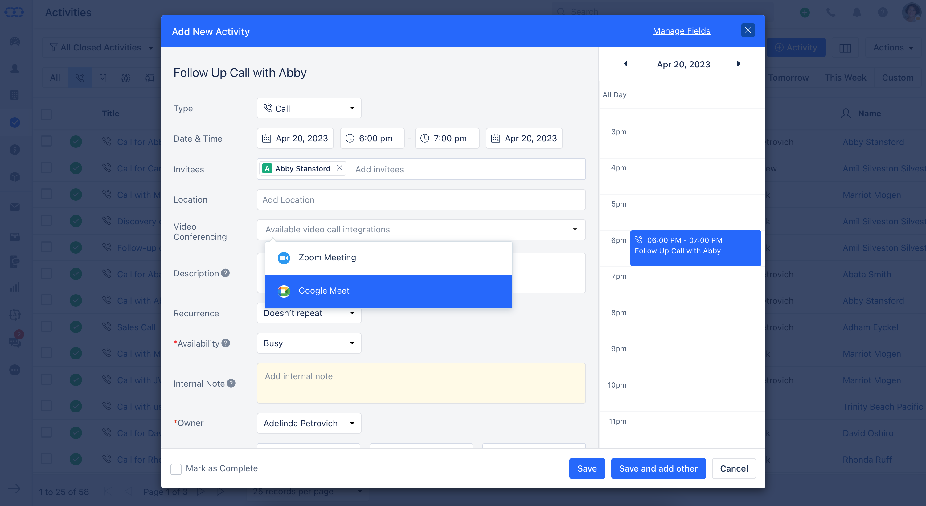Close the Add New Activity dialog
926x506 pixels.
tap(748, 30)
